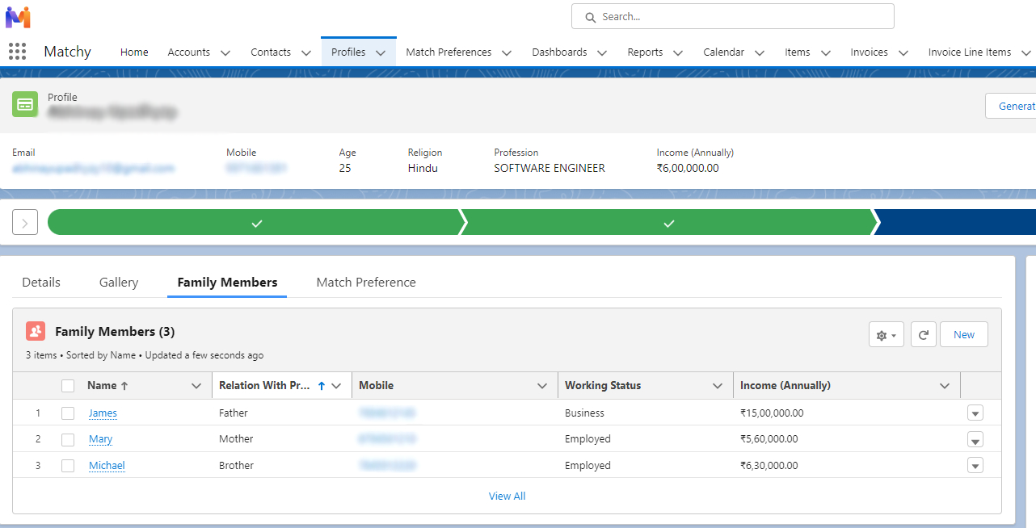Click the SOFTWARE ENGINEER profession value
This screenshot has width=1036, height=528.
tap(550, 169)
